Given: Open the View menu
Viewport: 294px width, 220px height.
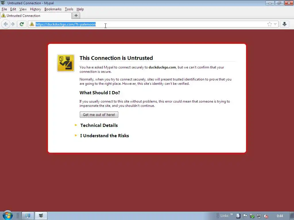Looking at the screenshot, I should [23, 9].
